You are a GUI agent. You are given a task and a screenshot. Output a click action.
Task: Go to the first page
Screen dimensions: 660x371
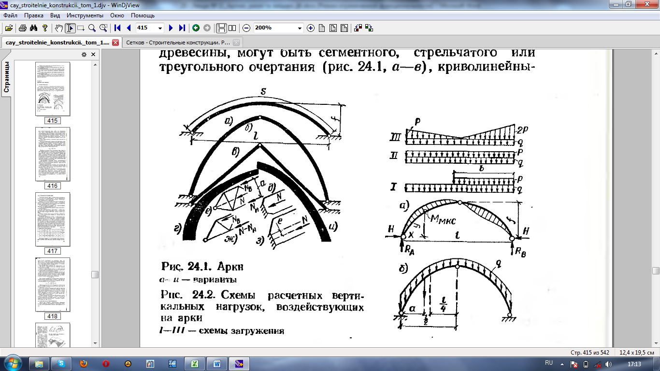click(x=117, y=28)
